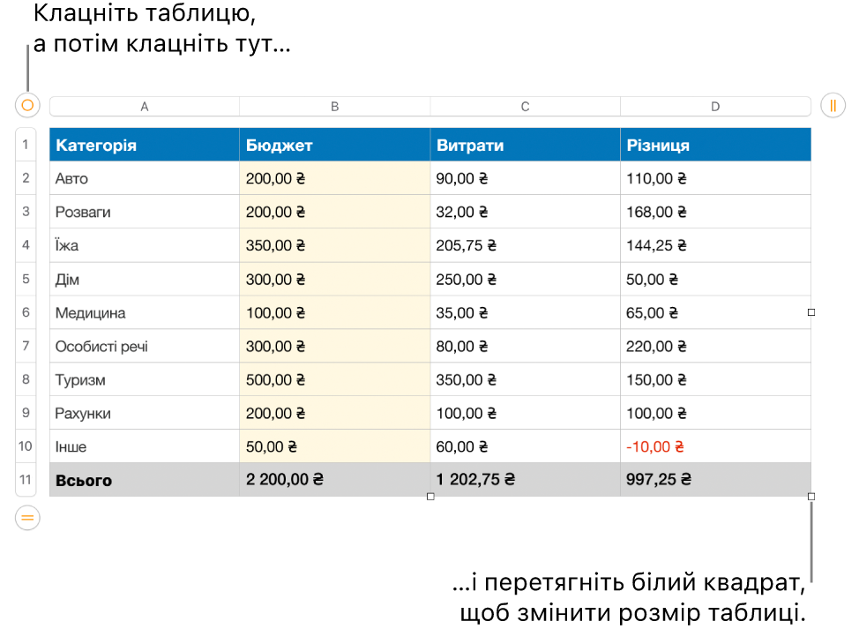Select the 205,75 ₴ expenses cell
Screen dimensions: 859x629
(525, 245)
